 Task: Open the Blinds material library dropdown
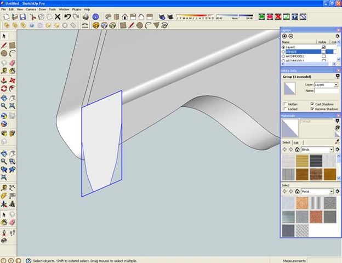332,150
